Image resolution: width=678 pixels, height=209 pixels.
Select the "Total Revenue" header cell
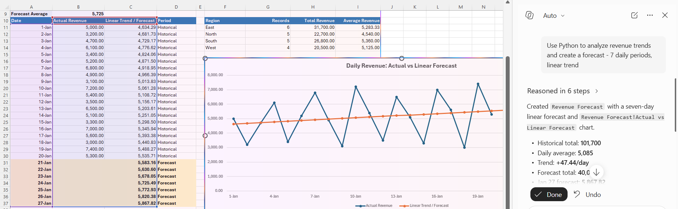pyautogui.click(x=313, y=21)
